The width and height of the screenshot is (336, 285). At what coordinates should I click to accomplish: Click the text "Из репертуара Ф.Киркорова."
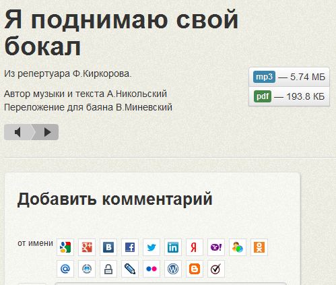[68, 73]
